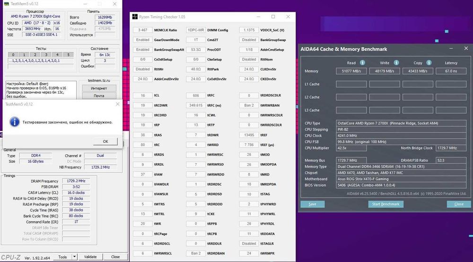Close the TestMem5 message dialog with X
Image resolution: width=473 pixels, height=262 pixels.
[x=118, y=104]
